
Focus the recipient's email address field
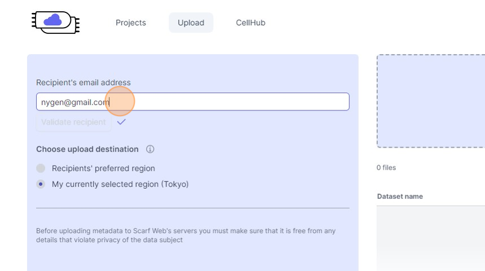point(226,102)
